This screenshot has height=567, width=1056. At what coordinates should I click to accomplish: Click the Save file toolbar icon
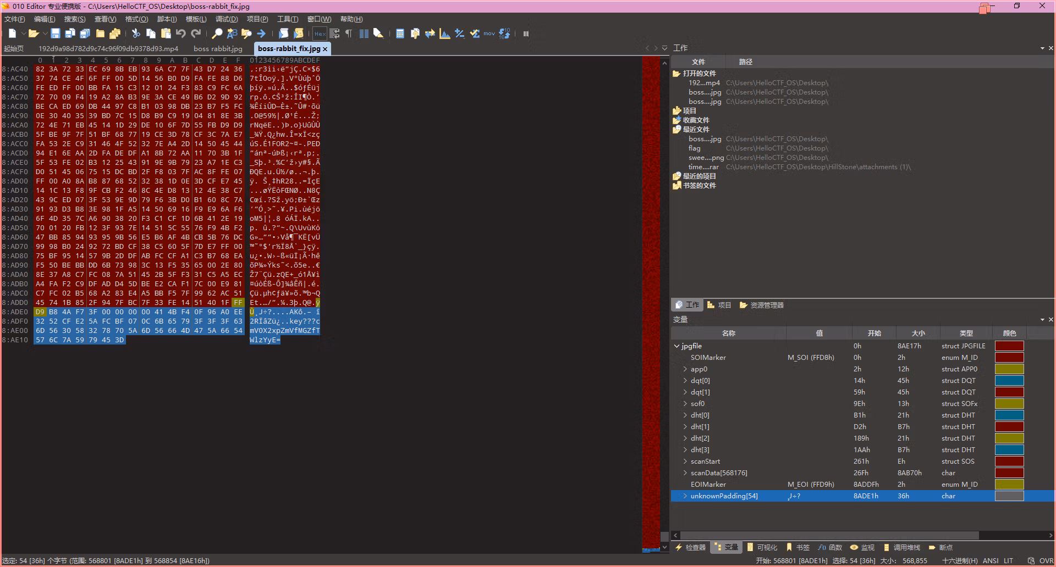pos(55,34)
